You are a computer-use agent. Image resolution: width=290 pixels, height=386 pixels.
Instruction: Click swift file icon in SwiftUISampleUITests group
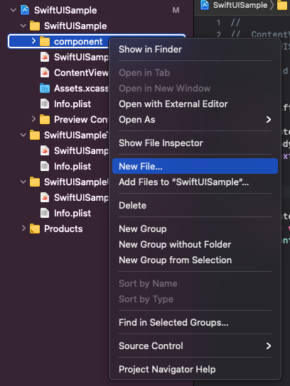coord(45,197)
